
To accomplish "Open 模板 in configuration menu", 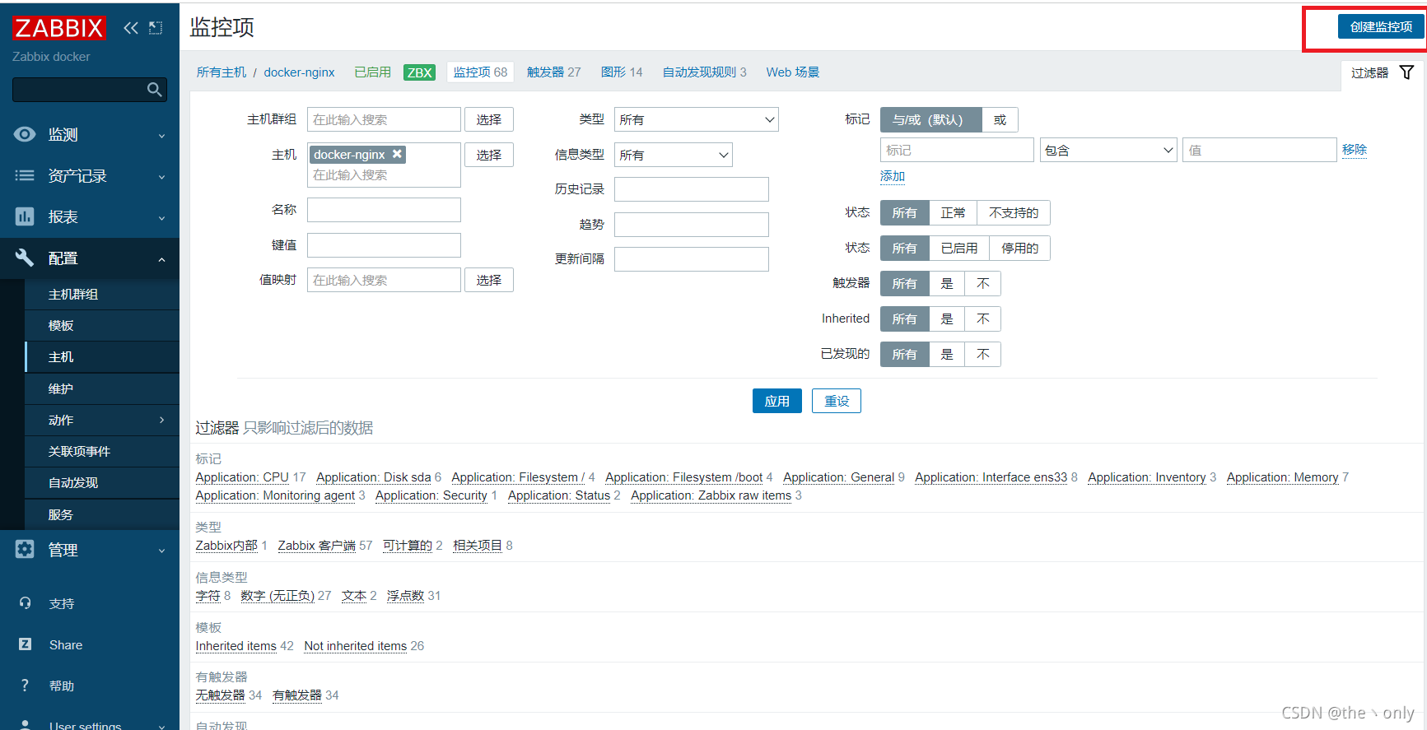I will pyautogui.click(x=102, y=325).
